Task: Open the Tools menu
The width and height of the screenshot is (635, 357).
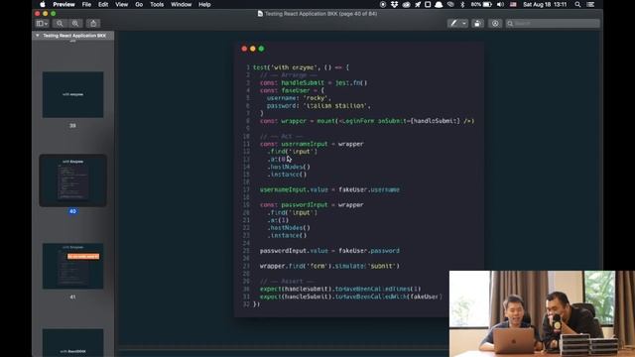Action: tap(157, 4)
